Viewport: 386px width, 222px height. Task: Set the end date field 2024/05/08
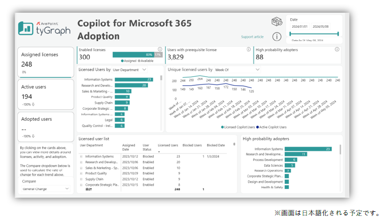[x=320, y=26]
